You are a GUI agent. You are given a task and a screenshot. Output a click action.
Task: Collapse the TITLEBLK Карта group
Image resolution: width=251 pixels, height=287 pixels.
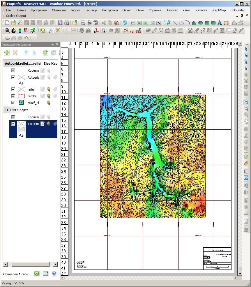tap(17, 110)
